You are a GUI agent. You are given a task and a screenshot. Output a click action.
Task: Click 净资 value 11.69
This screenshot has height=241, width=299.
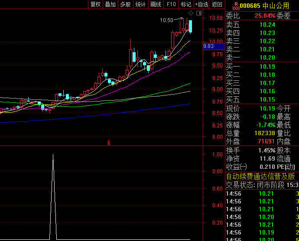coord(267,159)
